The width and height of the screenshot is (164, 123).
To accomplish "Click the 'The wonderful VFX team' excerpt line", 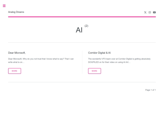I will [x=119, y=59].
